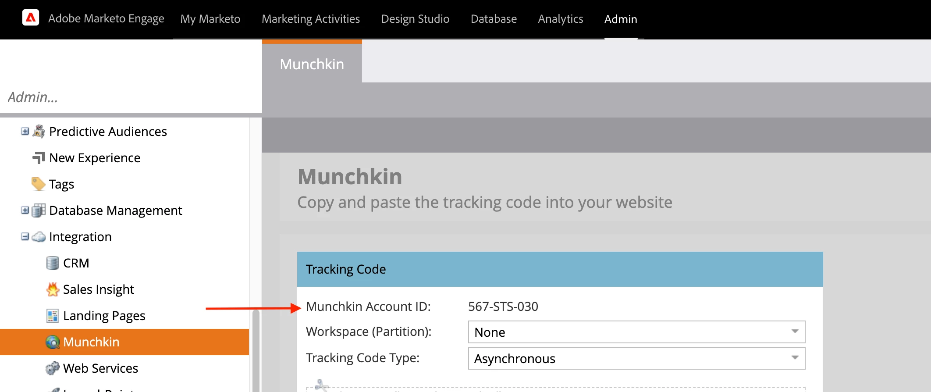Switch to the Database section
Screen dimensions: 931x392
coord(494,19)
